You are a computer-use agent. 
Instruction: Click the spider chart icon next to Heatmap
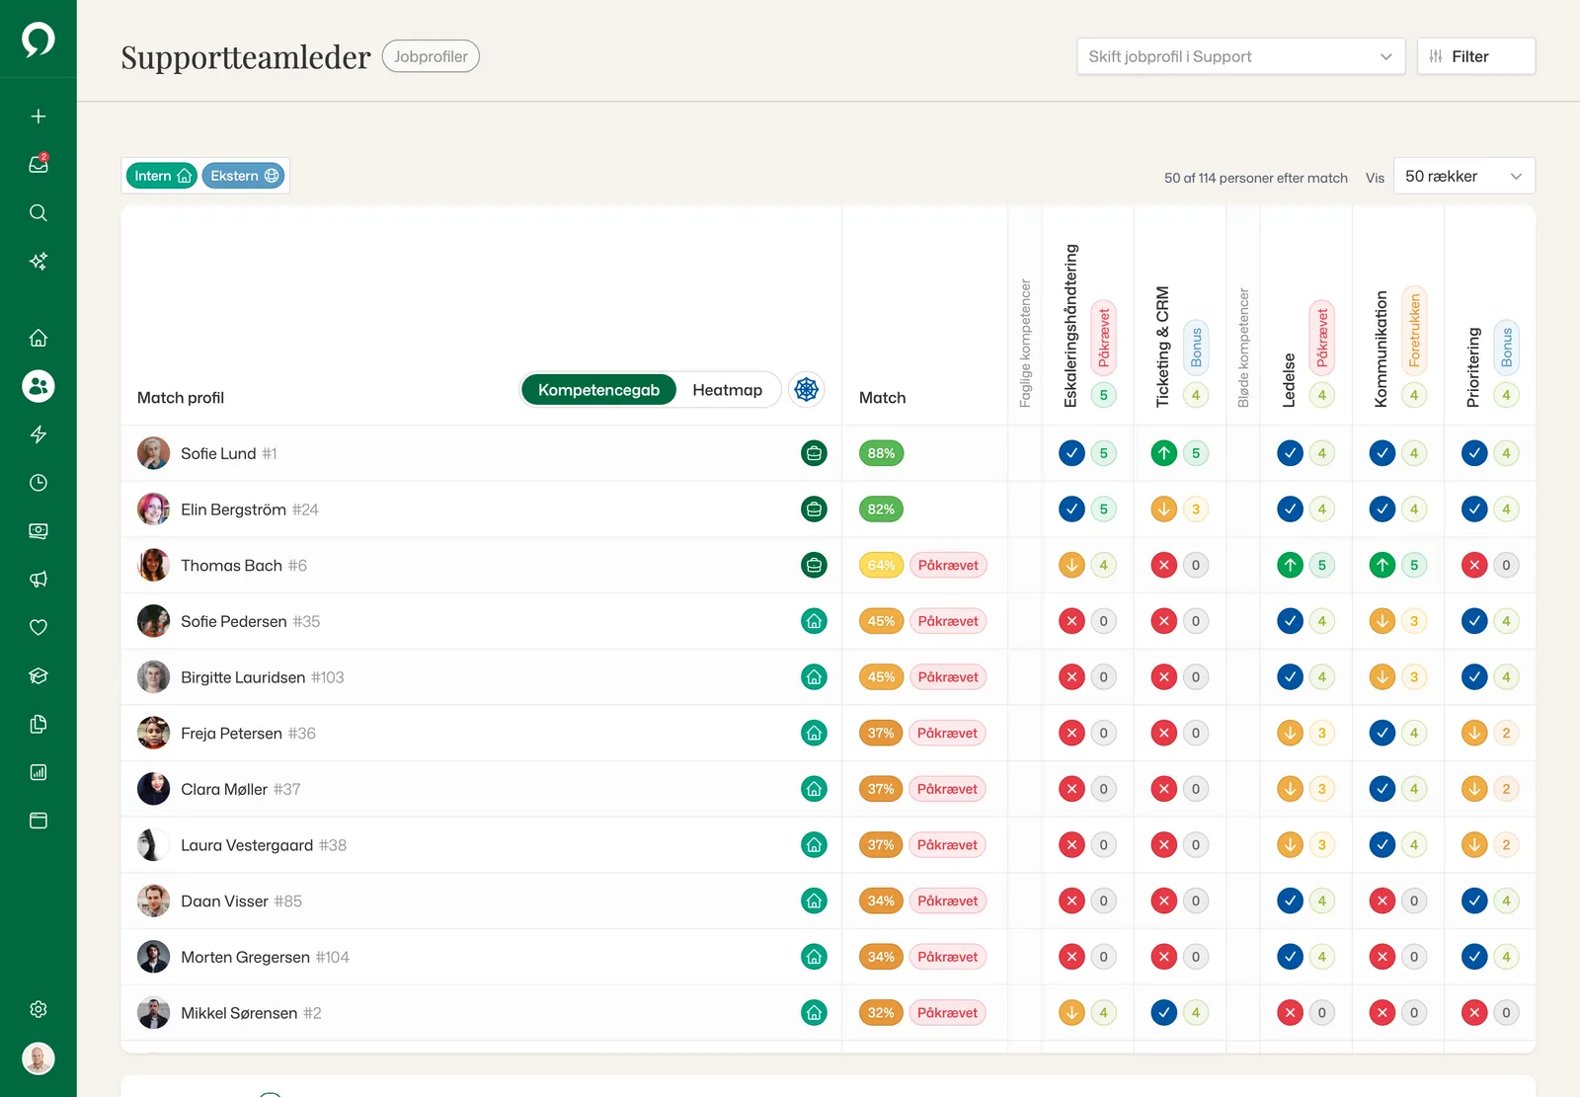coord(807,389)
